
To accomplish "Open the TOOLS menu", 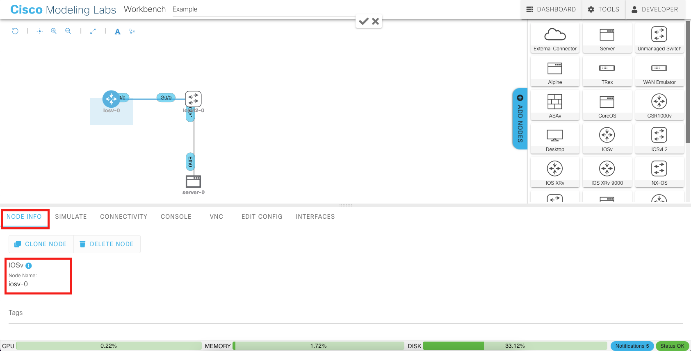I will click(x=604, y=9).
